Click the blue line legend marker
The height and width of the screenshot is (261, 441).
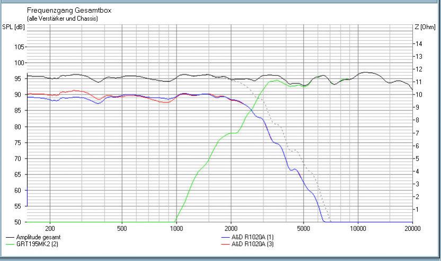pos(226,238)
